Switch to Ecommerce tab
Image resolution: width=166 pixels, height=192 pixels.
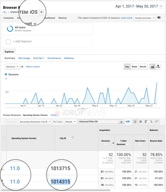pos(54,58)
